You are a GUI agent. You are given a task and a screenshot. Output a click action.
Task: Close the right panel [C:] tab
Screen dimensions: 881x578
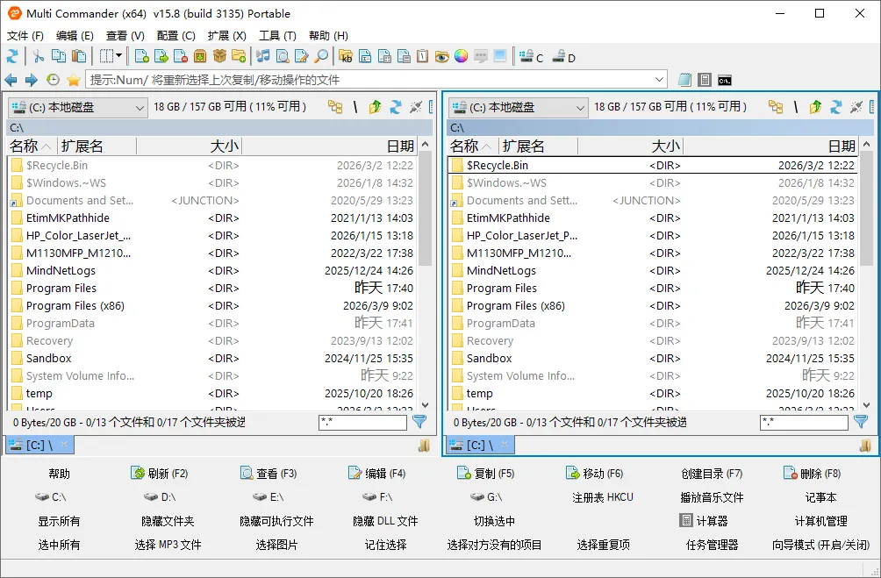[x=505, y=445]
